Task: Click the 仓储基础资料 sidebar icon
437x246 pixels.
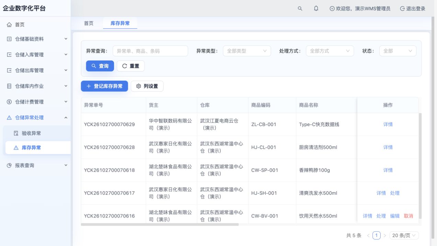Action: 9,39
